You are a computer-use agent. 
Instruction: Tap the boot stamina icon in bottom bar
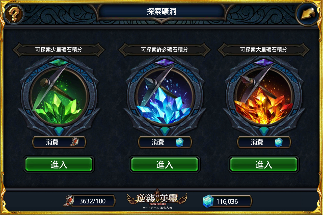pos(69,201)
